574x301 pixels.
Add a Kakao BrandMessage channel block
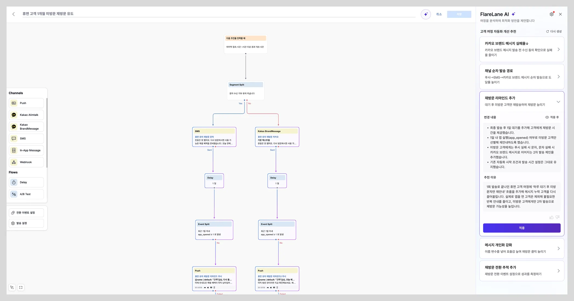click(x=26, y=127)
